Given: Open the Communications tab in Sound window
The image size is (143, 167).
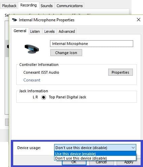Looking at the screenshot, I should [70, 6].
